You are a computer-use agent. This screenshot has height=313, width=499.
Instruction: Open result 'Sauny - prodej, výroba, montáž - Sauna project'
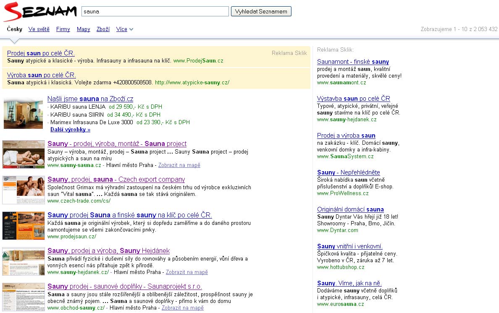(x=117, y=143)
